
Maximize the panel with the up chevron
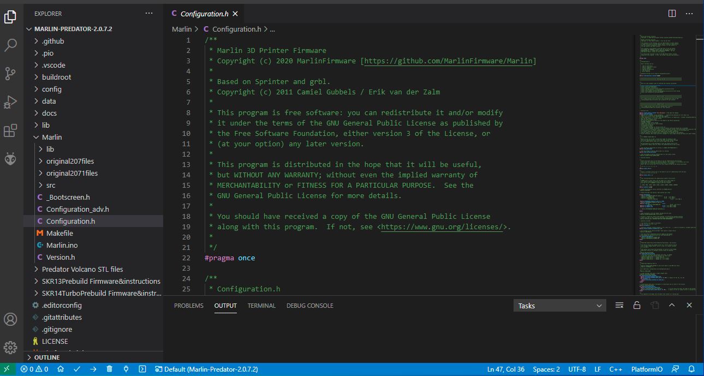672,306
